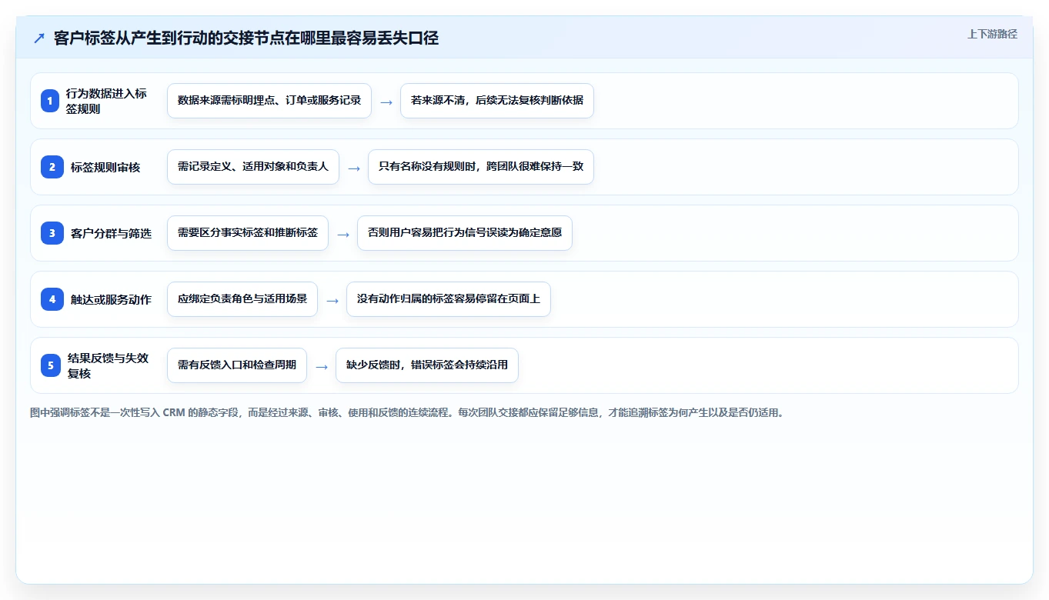Click the 数据来源需标明埋点、订单或服务记录 box
1049x600 pixels.
[x=269, y=101]
